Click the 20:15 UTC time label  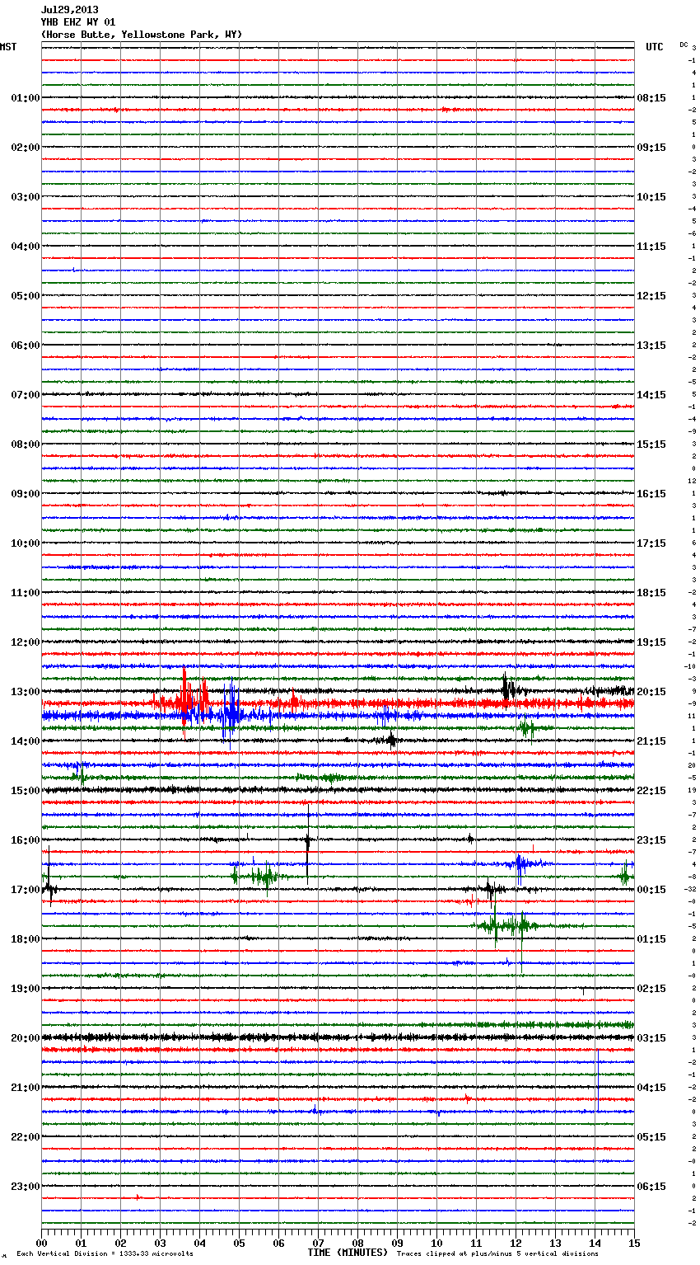click(651, 692)
